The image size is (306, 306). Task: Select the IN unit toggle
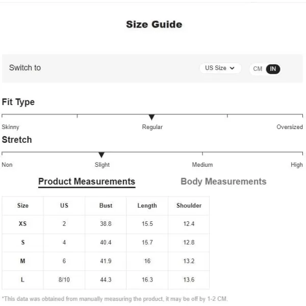click(x=273, y=69)
